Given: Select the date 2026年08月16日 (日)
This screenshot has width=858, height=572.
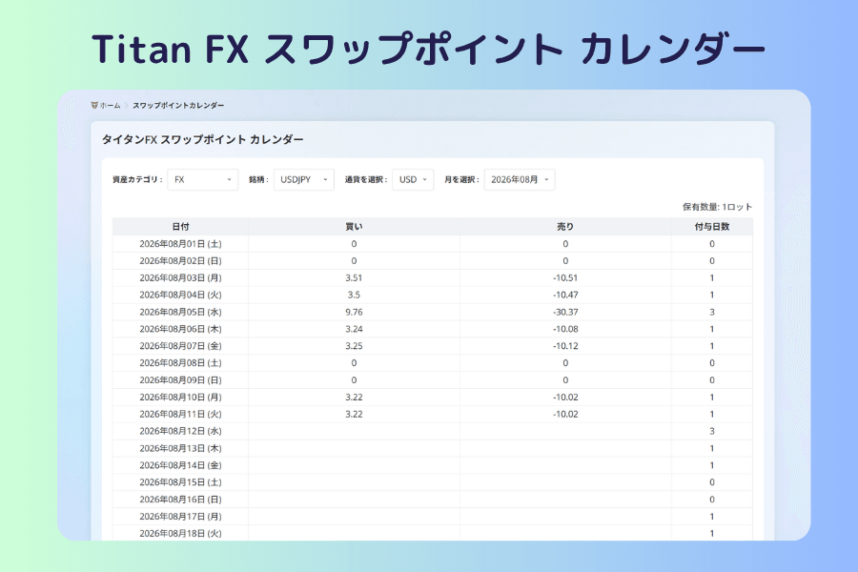Looking at the screenshot, I should [180, 500].
